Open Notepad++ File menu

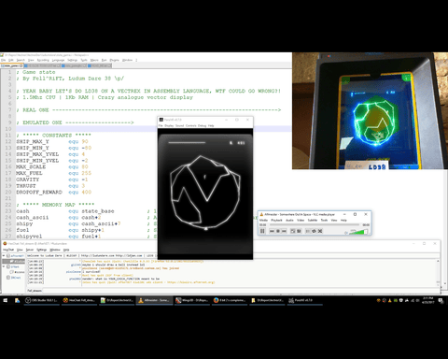click(4, 60)
